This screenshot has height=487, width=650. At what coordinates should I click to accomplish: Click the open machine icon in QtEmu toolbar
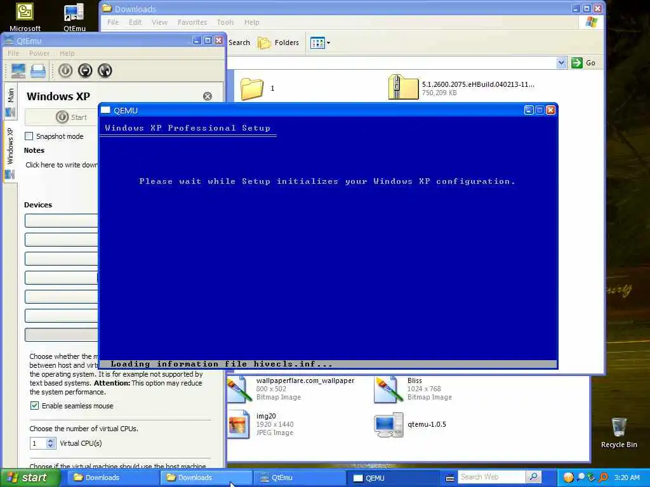tap(38, 71)
